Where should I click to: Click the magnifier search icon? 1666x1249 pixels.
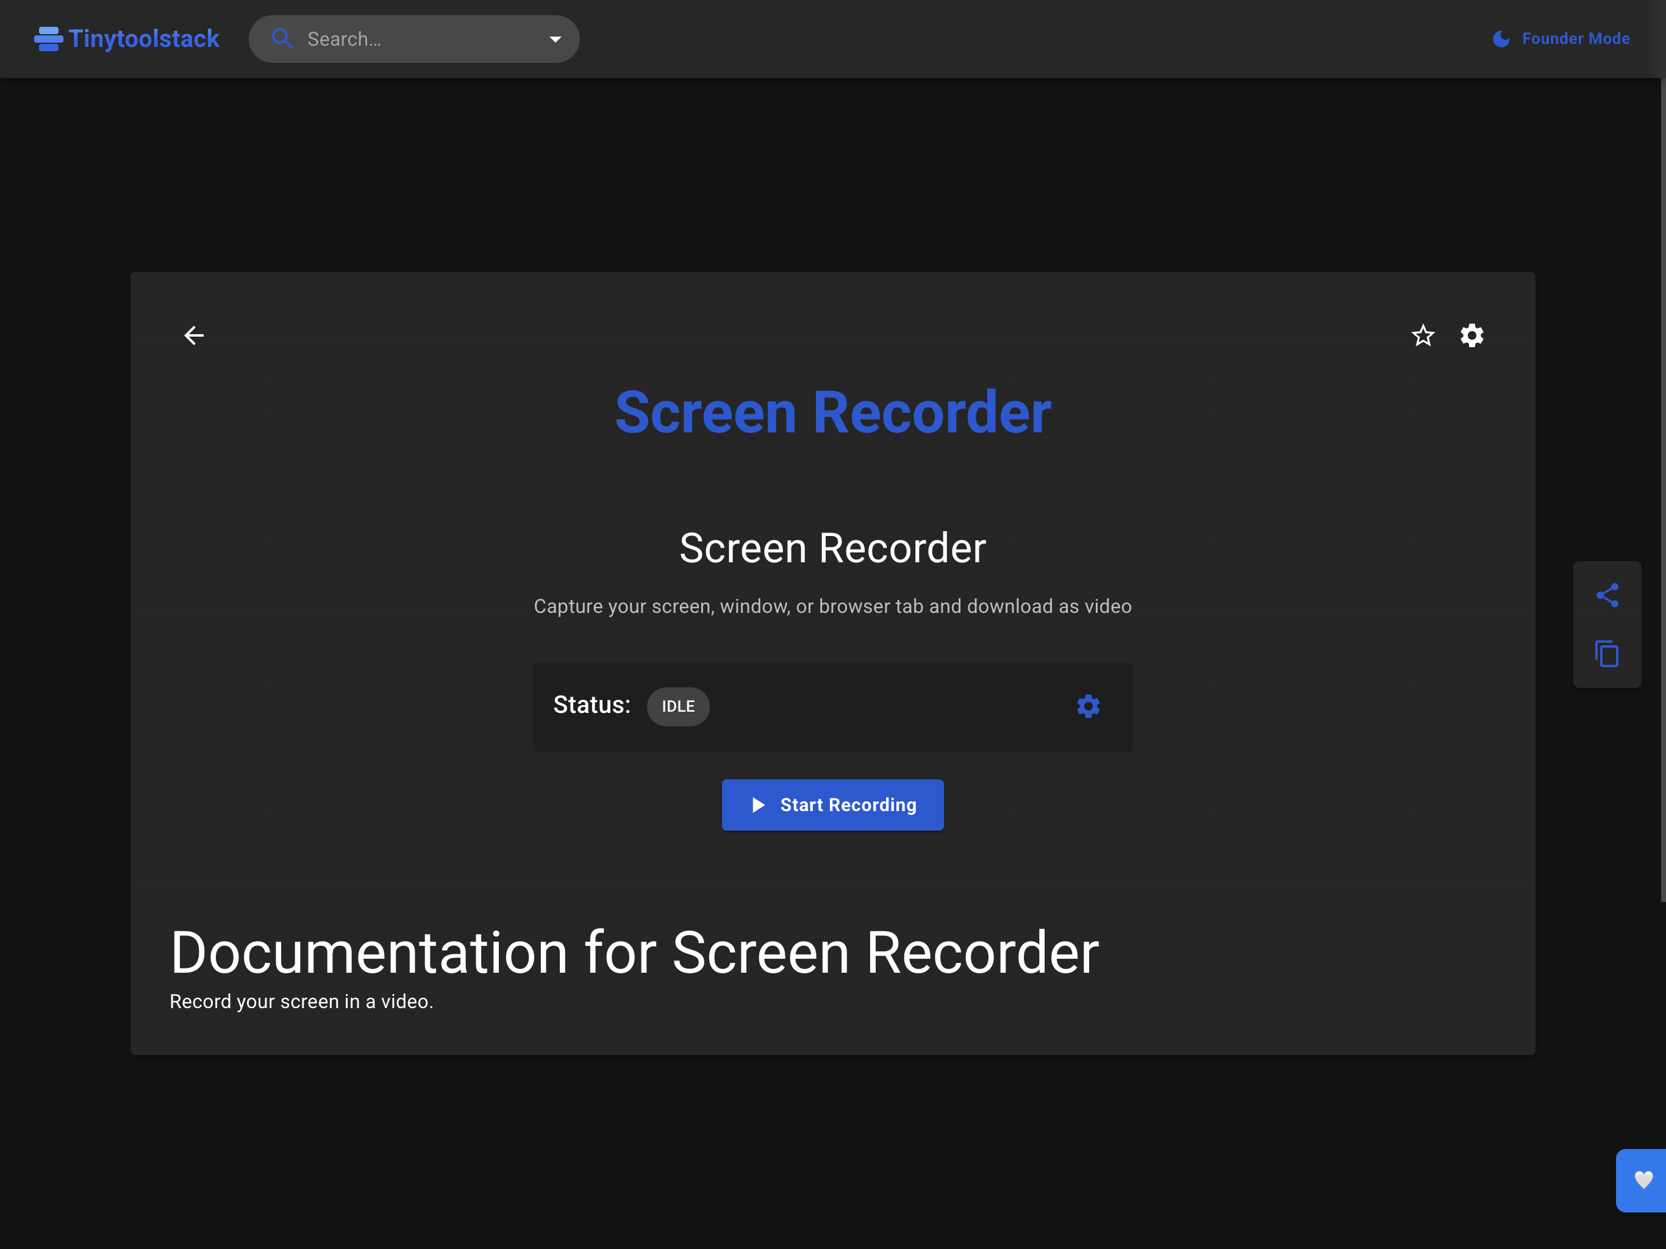282,39
